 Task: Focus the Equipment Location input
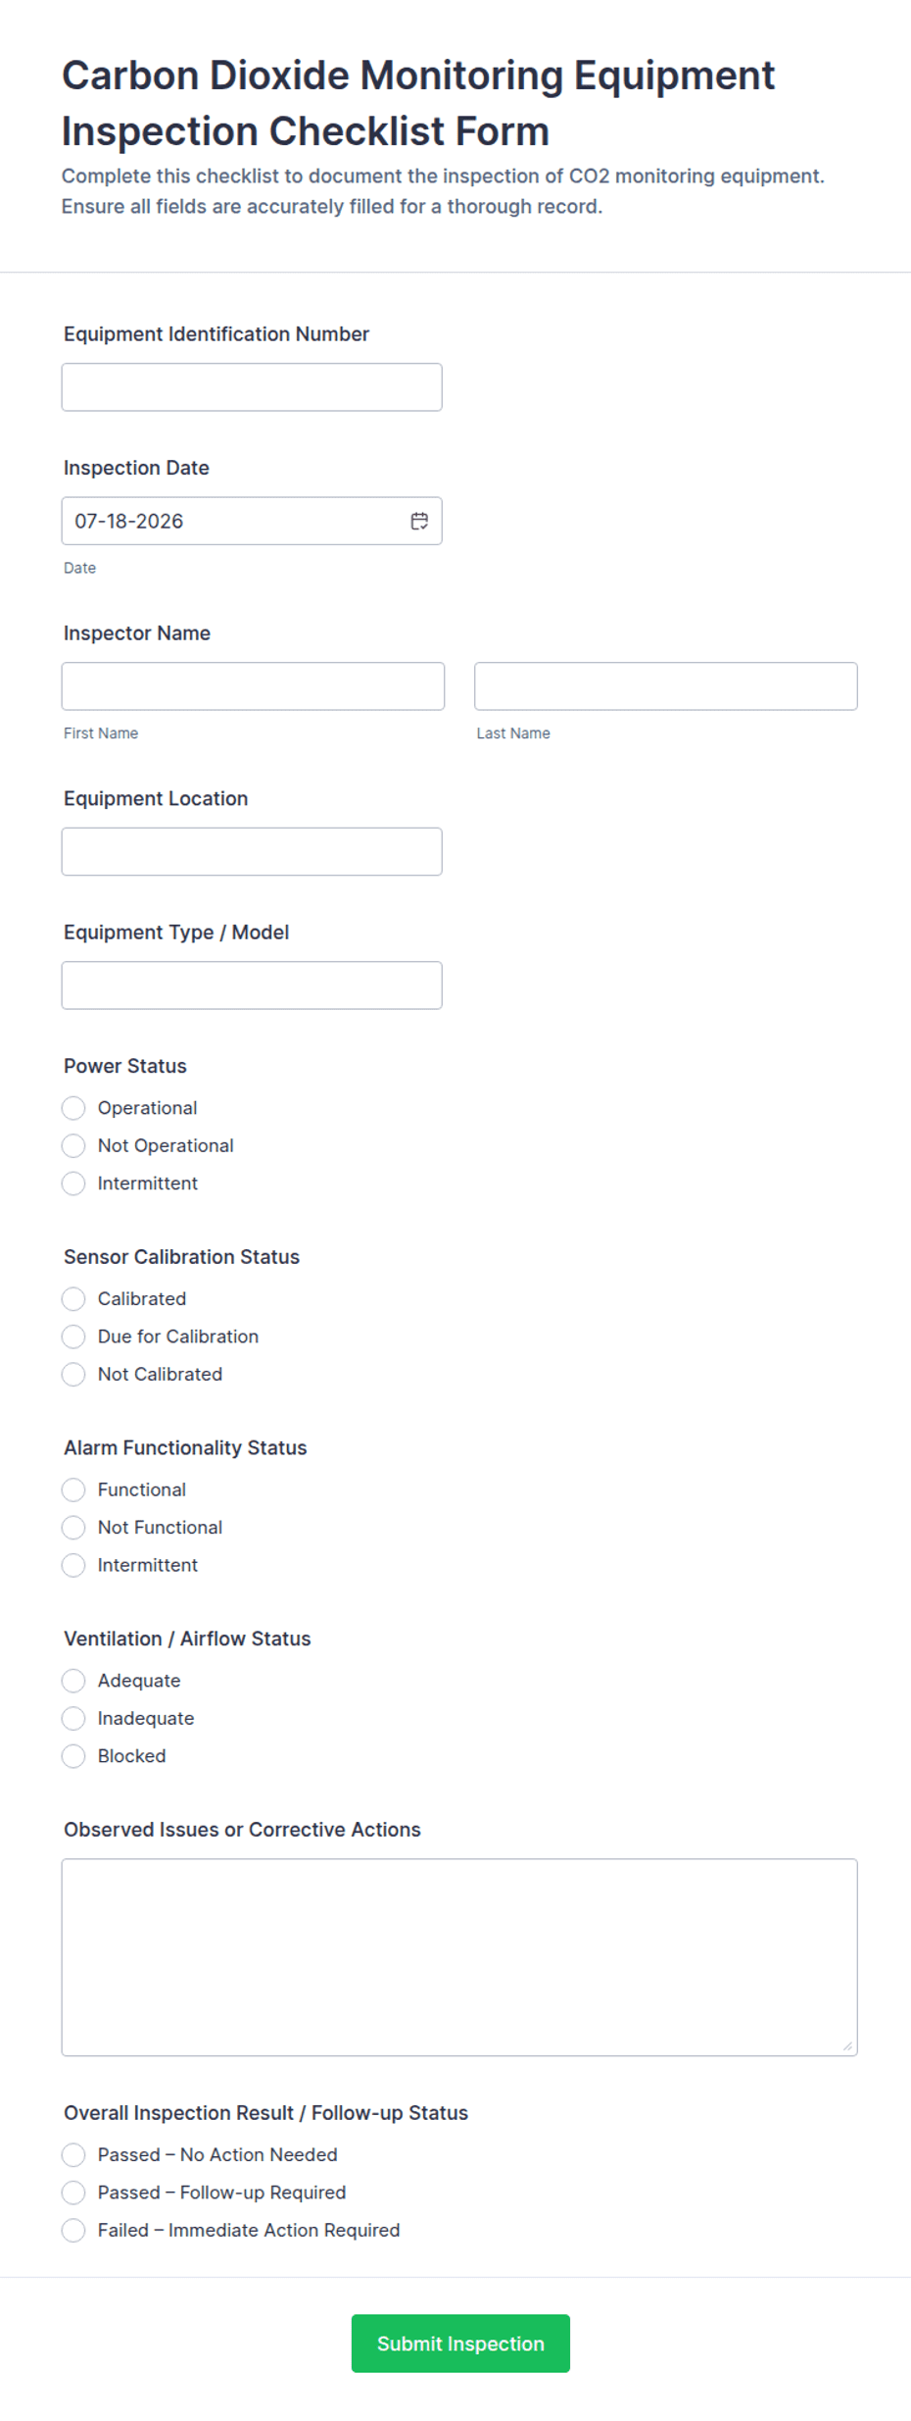coord(252,851)
